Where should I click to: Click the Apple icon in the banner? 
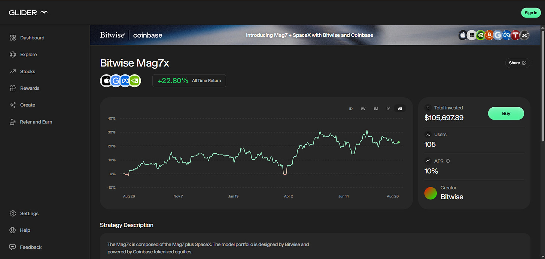(x=463, y=35)
